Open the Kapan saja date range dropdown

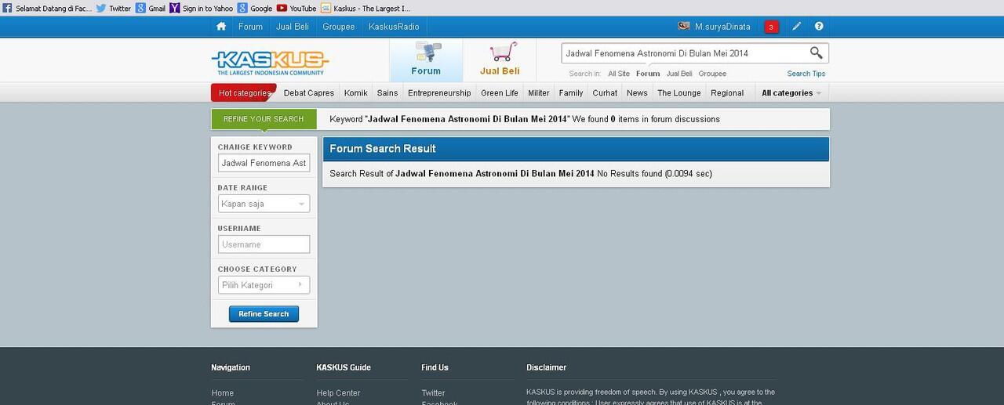click(x=264, y=204)
